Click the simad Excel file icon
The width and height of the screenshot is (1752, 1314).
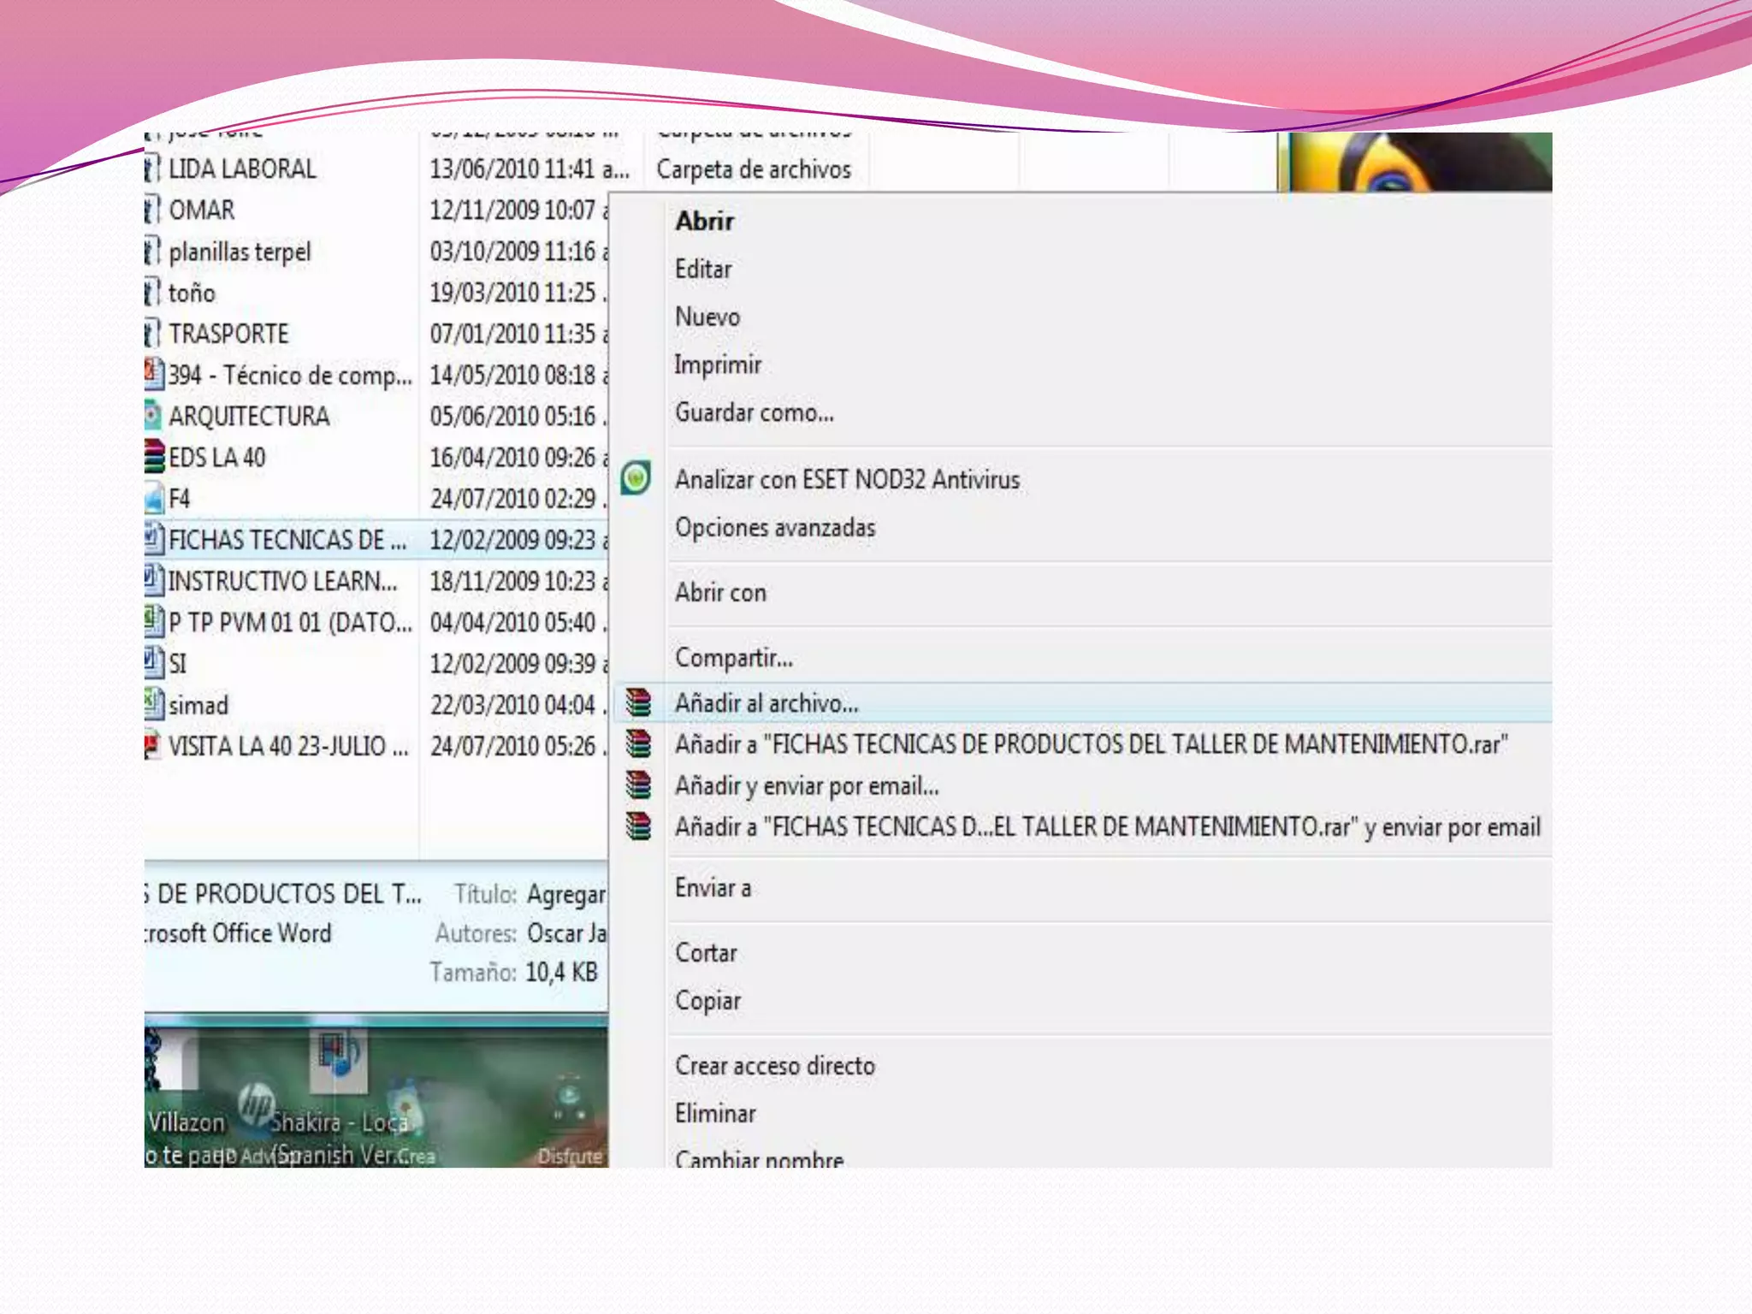coord(154,704)
